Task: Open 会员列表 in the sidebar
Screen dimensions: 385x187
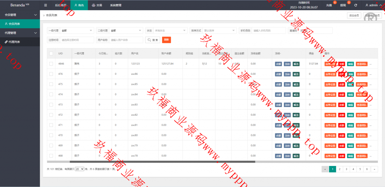Action: pos(14,24)
